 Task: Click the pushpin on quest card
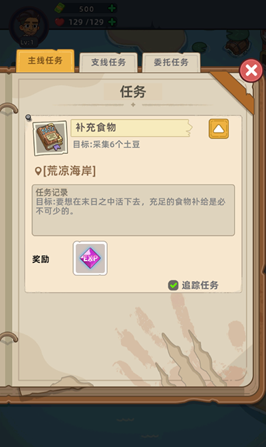28,117
